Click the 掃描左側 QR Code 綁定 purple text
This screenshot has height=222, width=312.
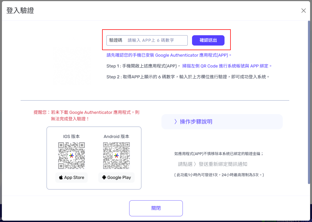point(227,66)
